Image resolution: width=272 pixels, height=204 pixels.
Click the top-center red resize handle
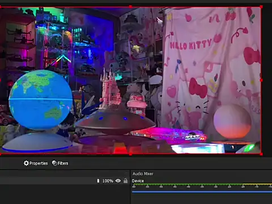click(x=130, y=7)
